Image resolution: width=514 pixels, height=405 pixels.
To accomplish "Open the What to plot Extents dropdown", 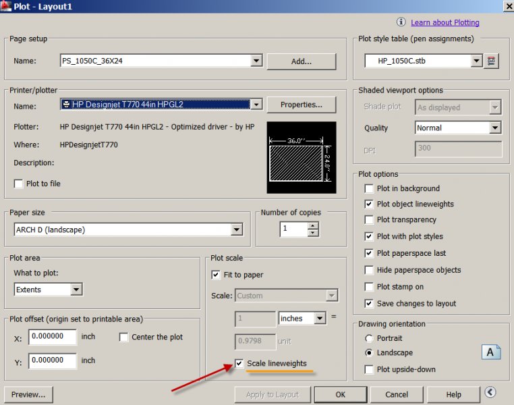I will [76, 290].
